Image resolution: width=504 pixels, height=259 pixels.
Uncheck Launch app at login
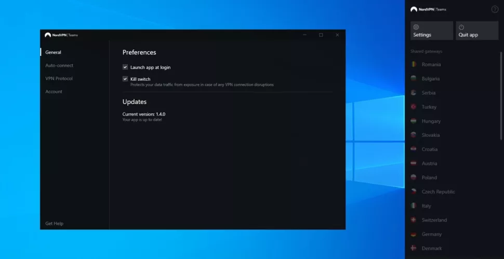tap(125, 67)
